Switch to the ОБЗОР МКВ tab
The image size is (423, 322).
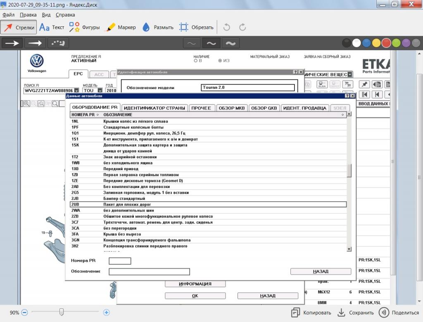[232, 108]
